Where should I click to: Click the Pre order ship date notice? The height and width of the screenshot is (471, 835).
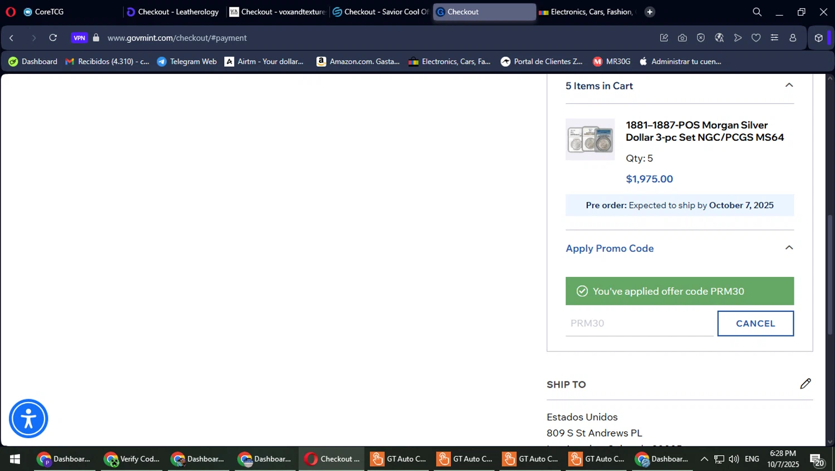(680, 205)
